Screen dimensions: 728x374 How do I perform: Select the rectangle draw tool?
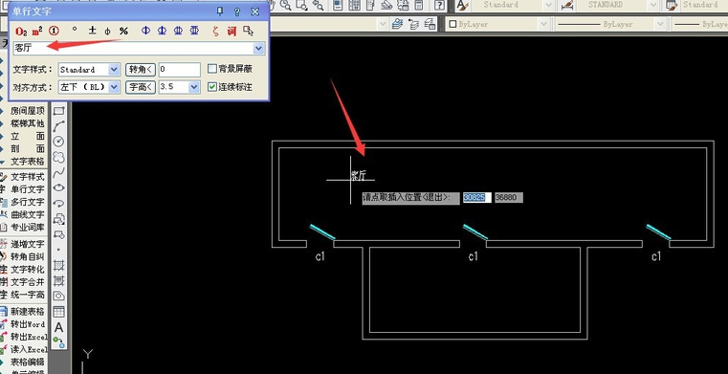click(59, 111)
